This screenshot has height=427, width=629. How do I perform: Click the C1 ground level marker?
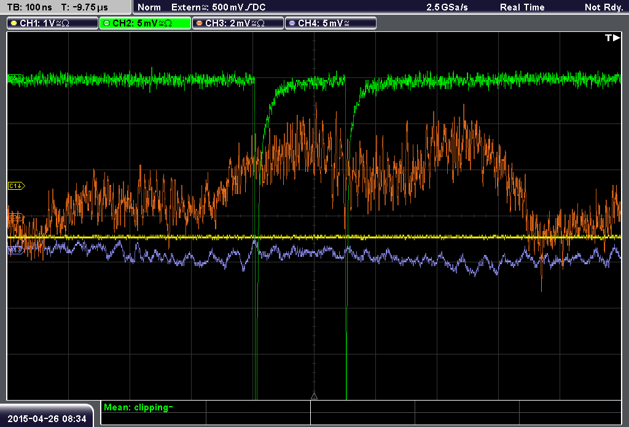[x=17, y=186]
